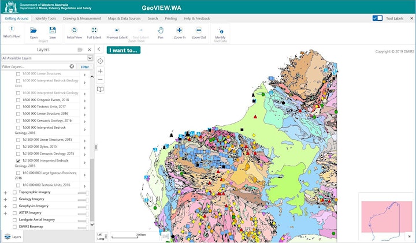This screenshot has width=416, height=243.
Task: Open Help & Feedback tab
Action: 196,18
